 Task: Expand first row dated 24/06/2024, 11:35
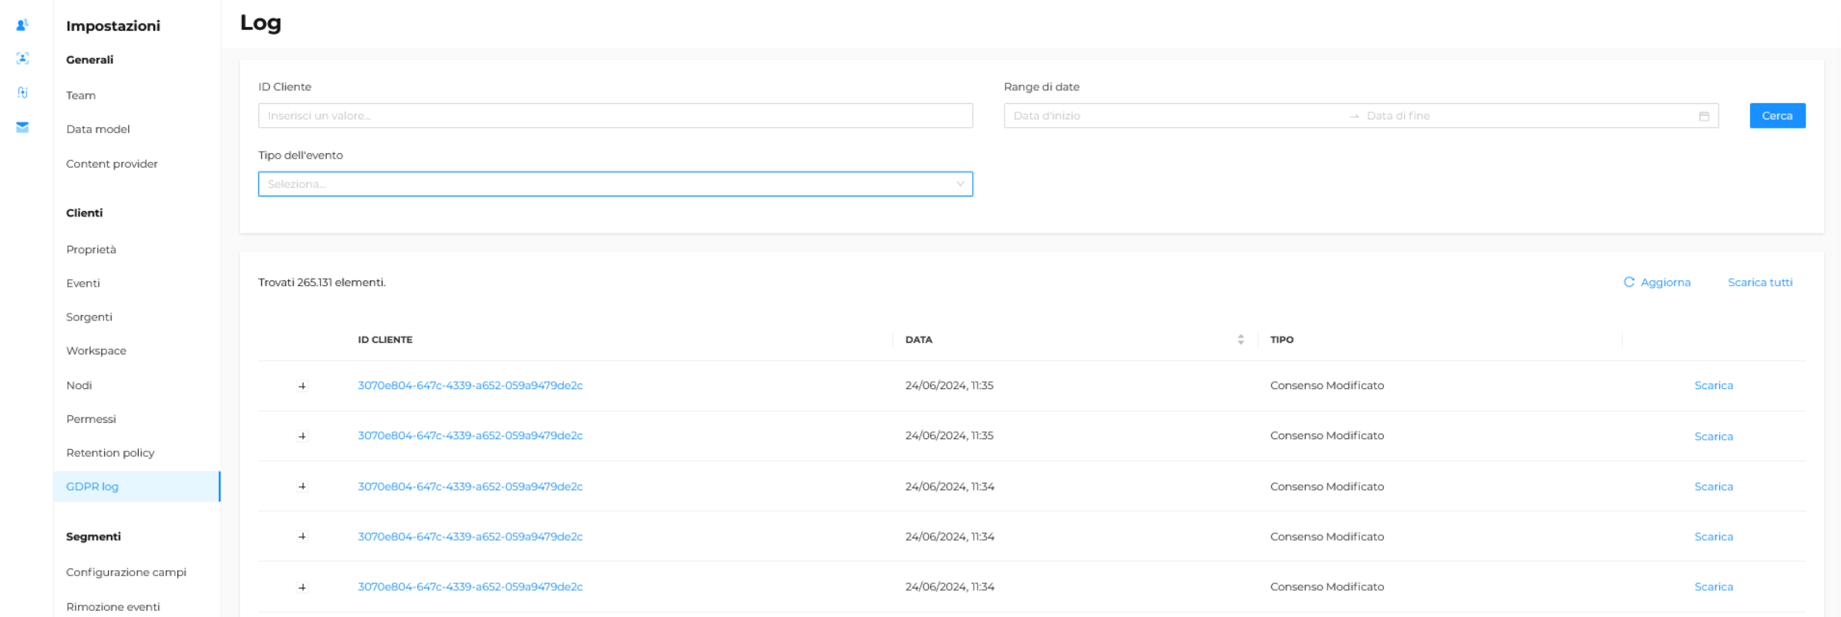click(x=302, y=386)
